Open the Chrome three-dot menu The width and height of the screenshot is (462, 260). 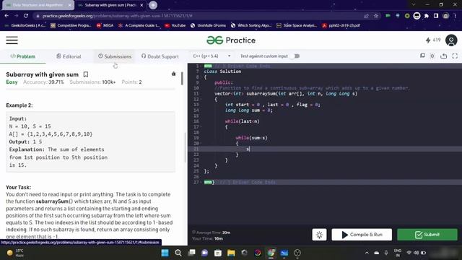tap(456, 16)
